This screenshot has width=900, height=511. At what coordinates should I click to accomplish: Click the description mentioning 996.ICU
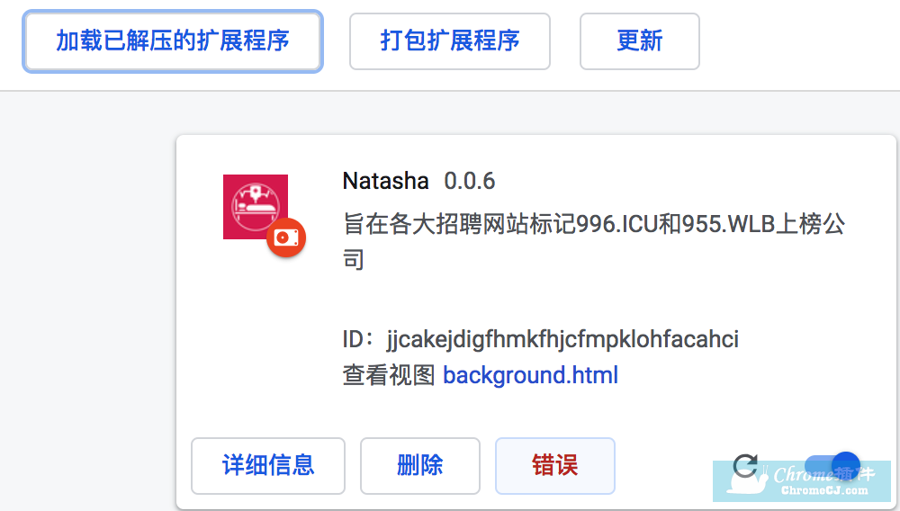coord(593,241)
